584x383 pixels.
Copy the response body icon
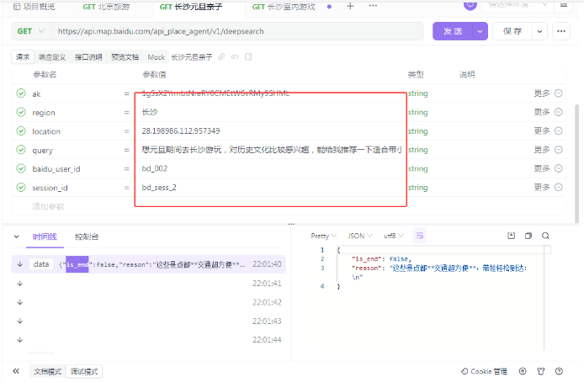click(528, 236)
